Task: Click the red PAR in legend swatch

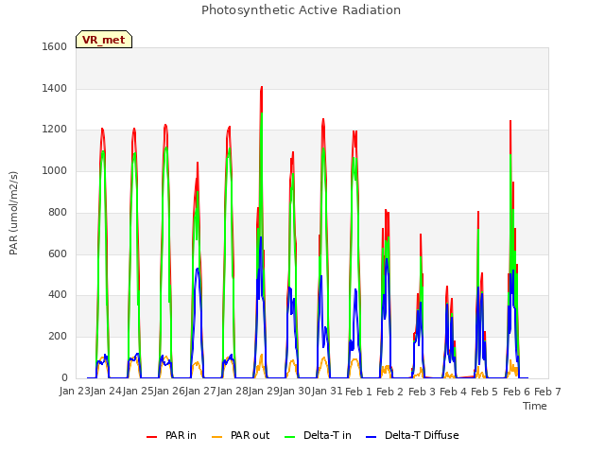Action: coord(151,436)
